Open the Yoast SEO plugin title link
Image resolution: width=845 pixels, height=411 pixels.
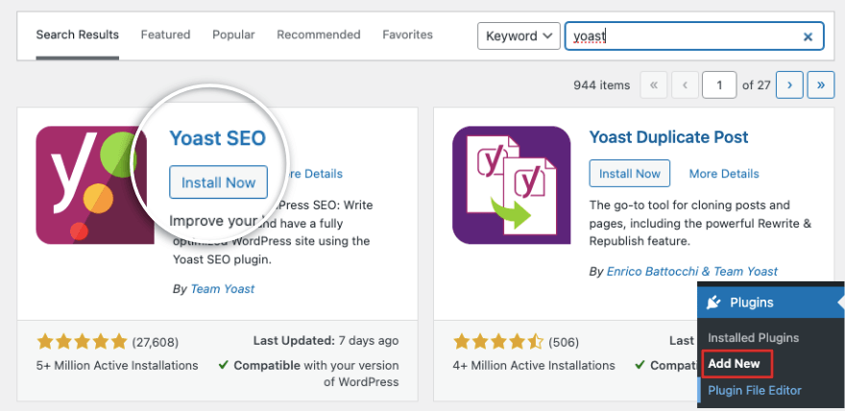click(218, 138)
